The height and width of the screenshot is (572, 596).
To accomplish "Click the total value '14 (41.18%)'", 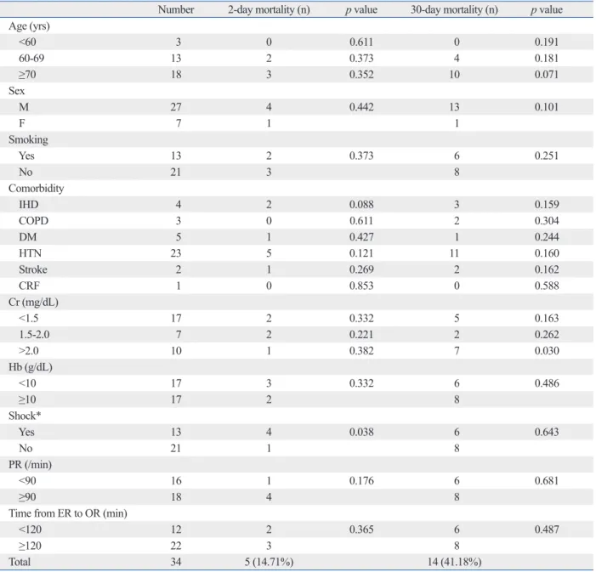I will pos(454,562).
